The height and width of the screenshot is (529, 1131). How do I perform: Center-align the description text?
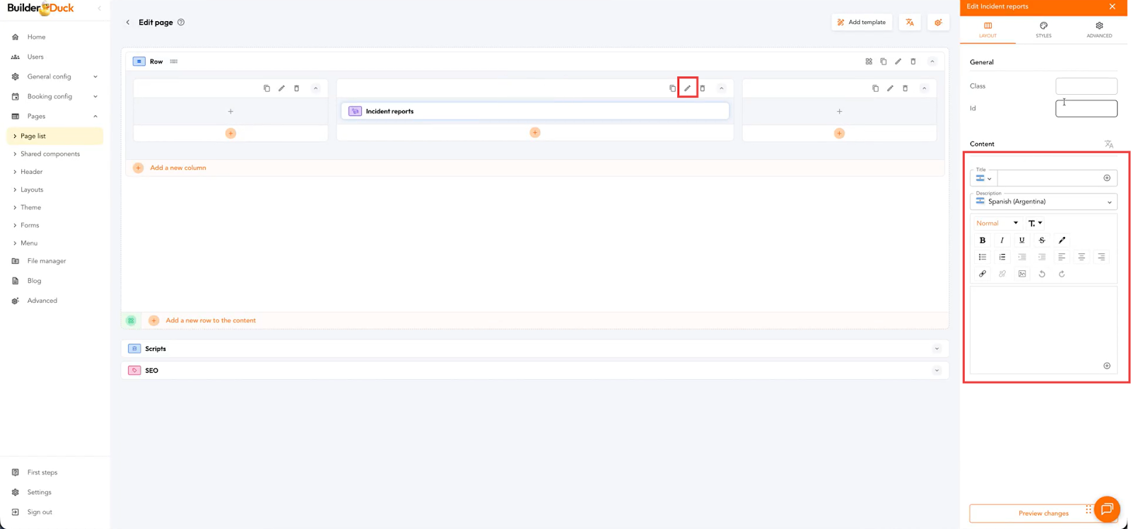point(1081,257)
